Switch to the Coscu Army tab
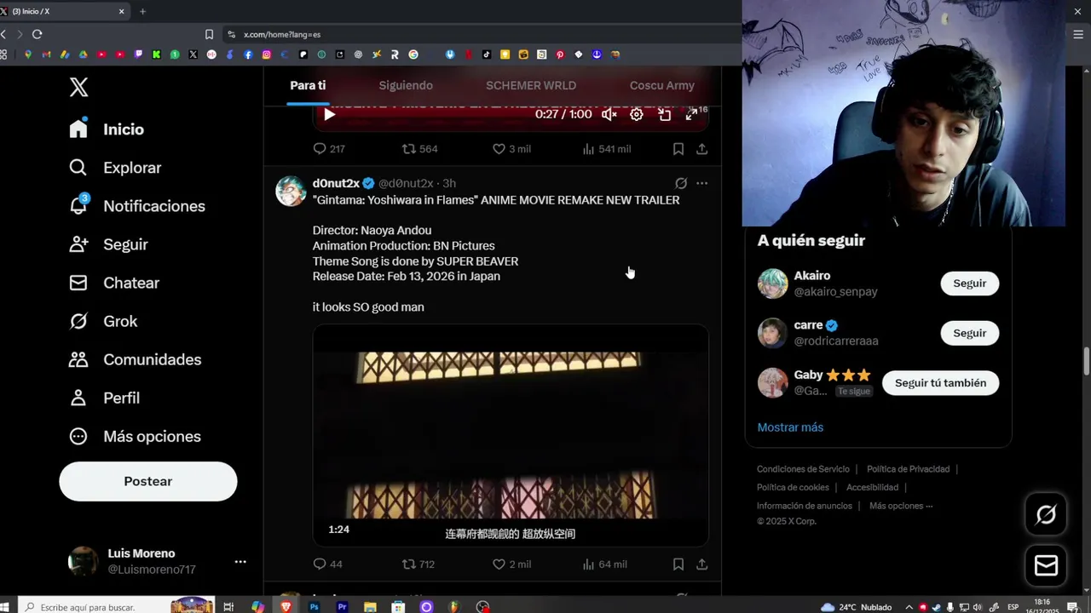Screen dimensions: 1091x613 [662, 85]
